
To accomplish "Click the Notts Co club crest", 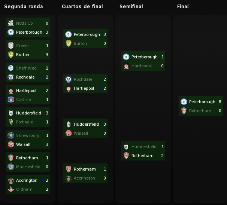I will coord(11,23).
